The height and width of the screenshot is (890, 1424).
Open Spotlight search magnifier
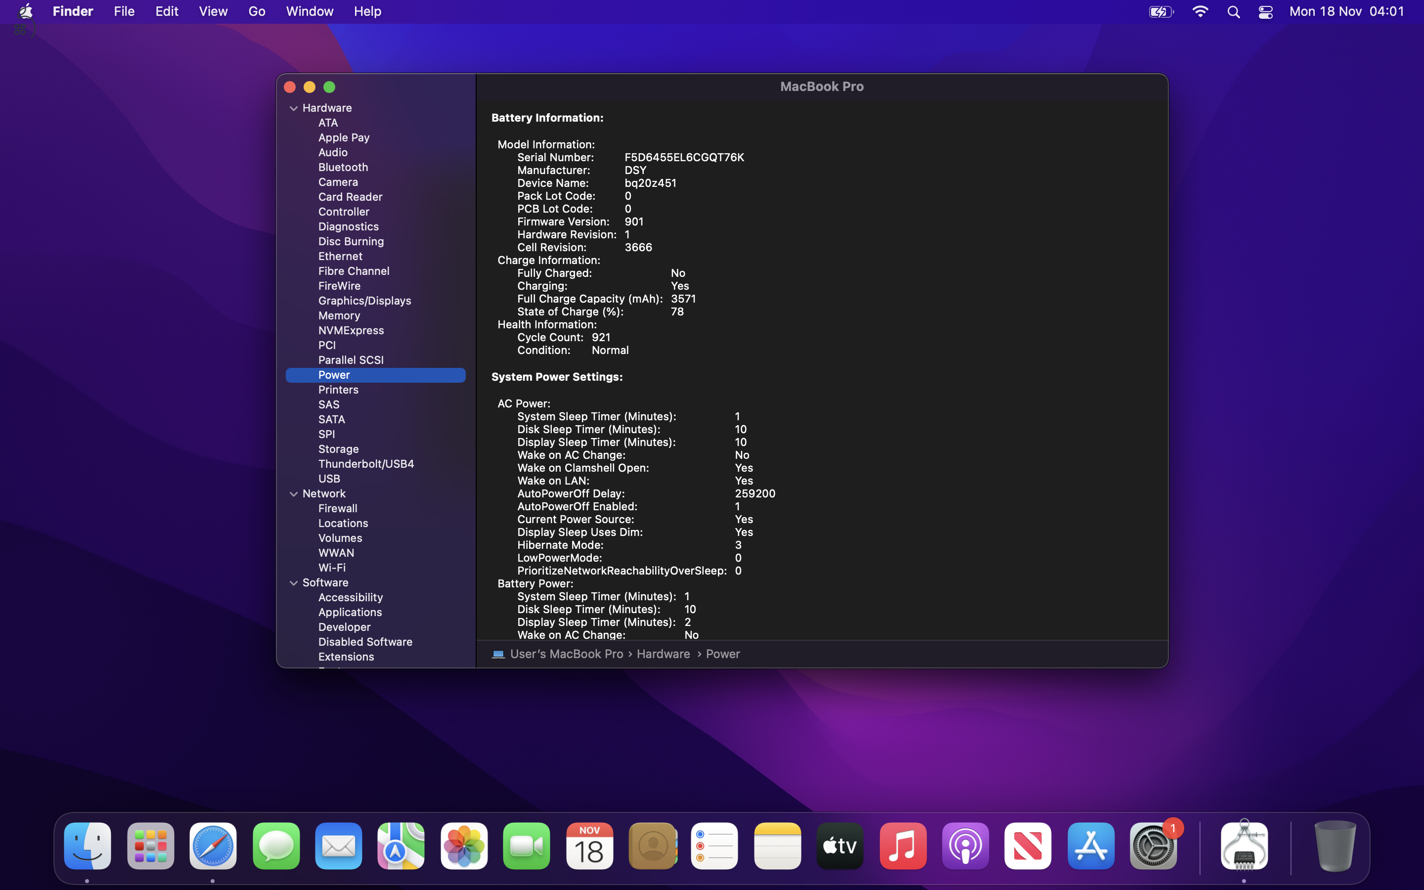click(x=1234, y=12)
